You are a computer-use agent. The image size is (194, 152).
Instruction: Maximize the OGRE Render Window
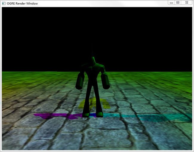tap(178, 3)
